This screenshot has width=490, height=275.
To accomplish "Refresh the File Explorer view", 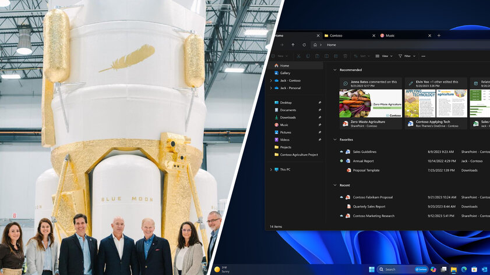I will (304, 45).
